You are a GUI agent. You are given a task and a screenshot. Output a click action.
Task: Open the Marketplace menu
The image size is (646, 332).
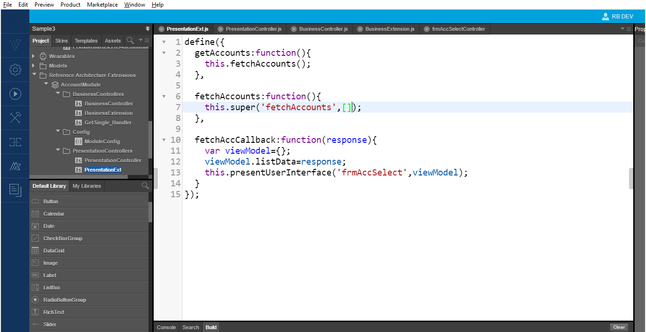(x=103, y=5)
